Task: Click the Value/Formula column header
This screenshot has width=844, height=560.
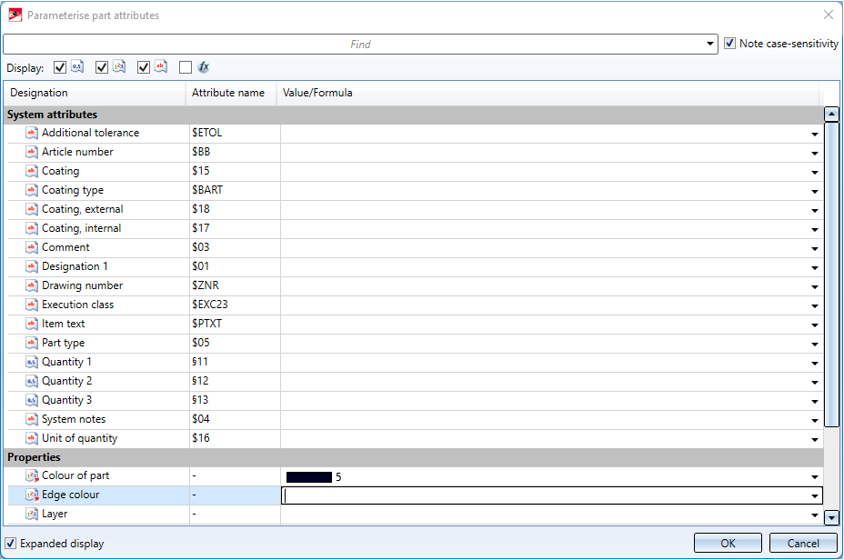Action: click(548, 93)
